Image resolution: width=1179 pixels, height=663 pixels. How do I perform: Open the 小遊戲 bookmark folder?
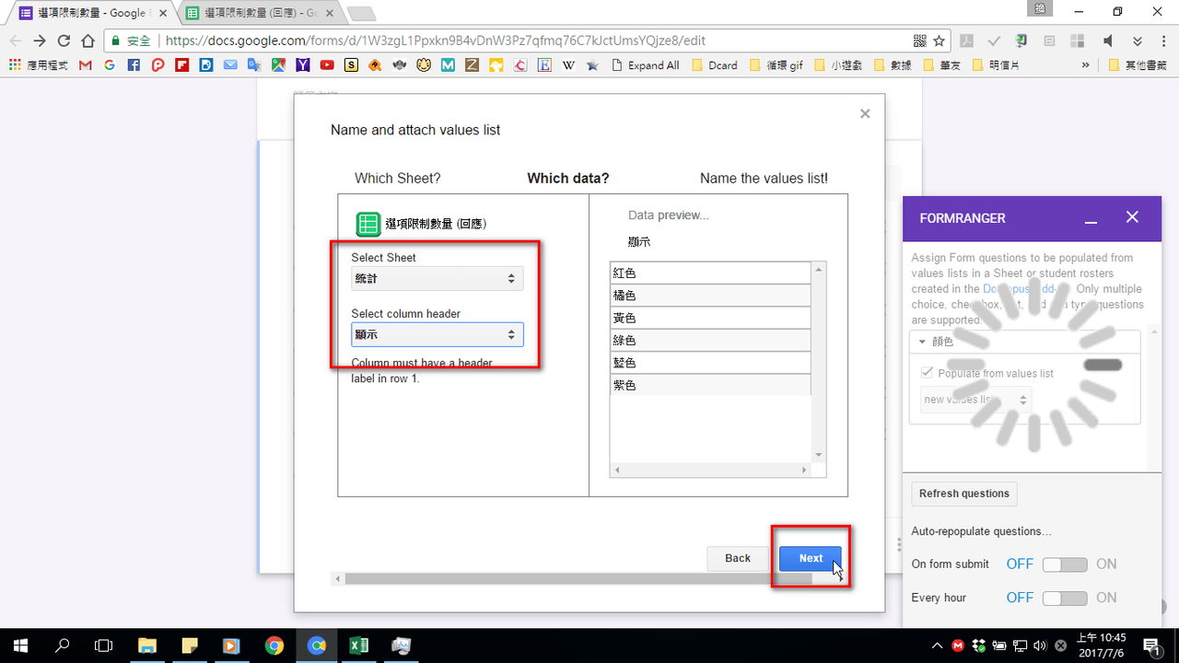coord(837,65)
